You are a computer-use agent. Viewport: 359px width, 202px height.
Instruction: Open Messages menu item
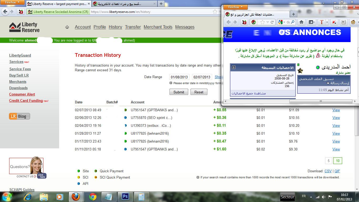185,27
